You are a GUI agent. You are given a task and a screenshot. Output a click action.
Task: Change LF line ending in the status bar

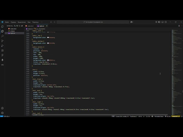(x=144, y=116)
